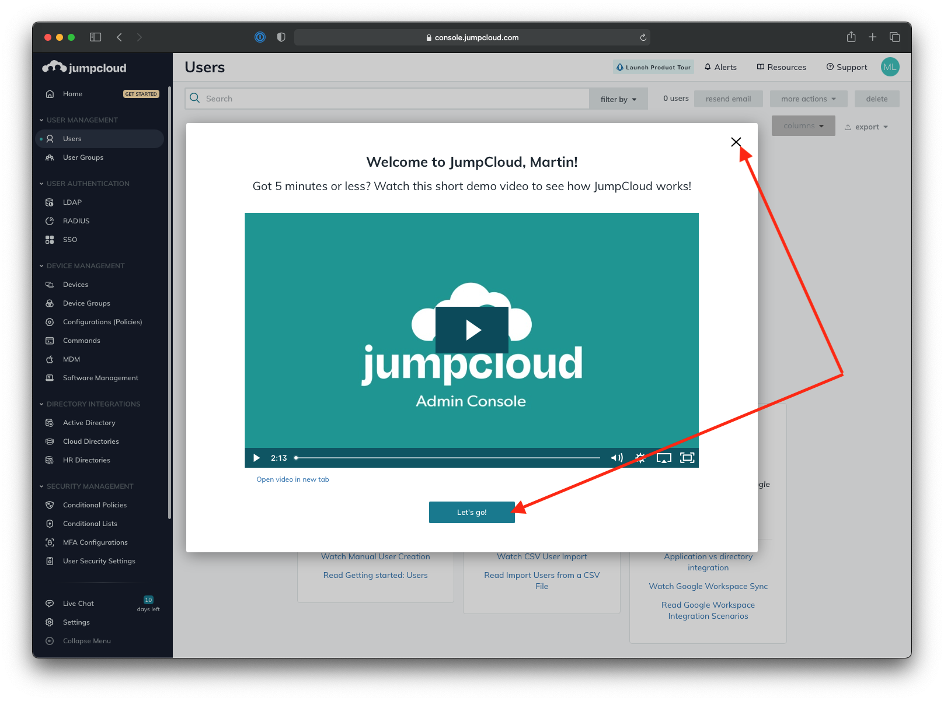Click the GET STARTED badge
944x701 pixels.
coord(141,94)
